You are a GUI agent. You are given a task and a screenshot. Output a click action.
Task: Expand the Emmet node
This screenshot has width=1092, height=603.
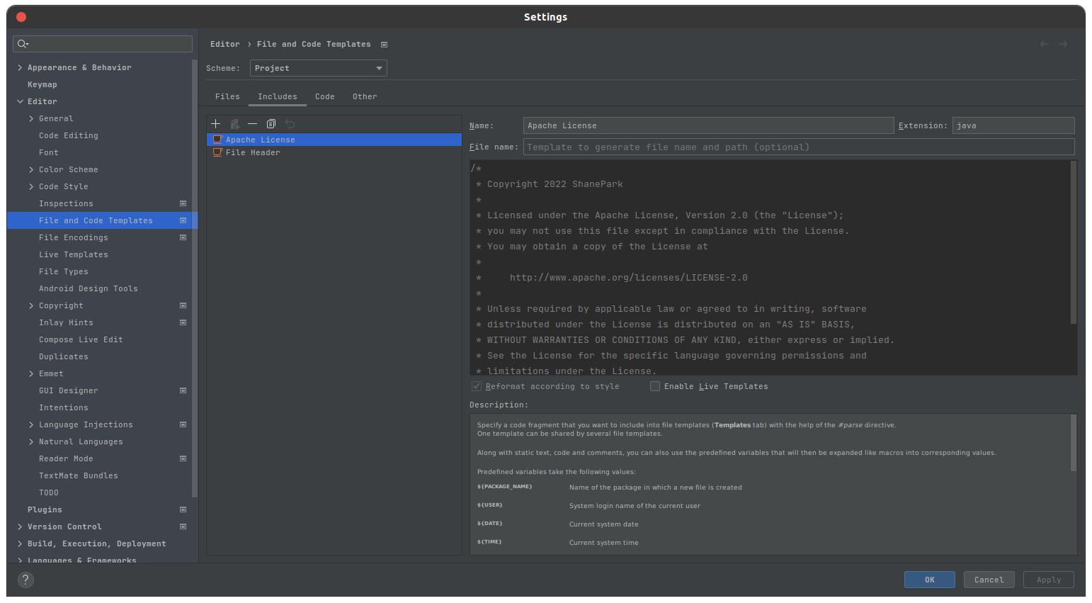(31, 373)
